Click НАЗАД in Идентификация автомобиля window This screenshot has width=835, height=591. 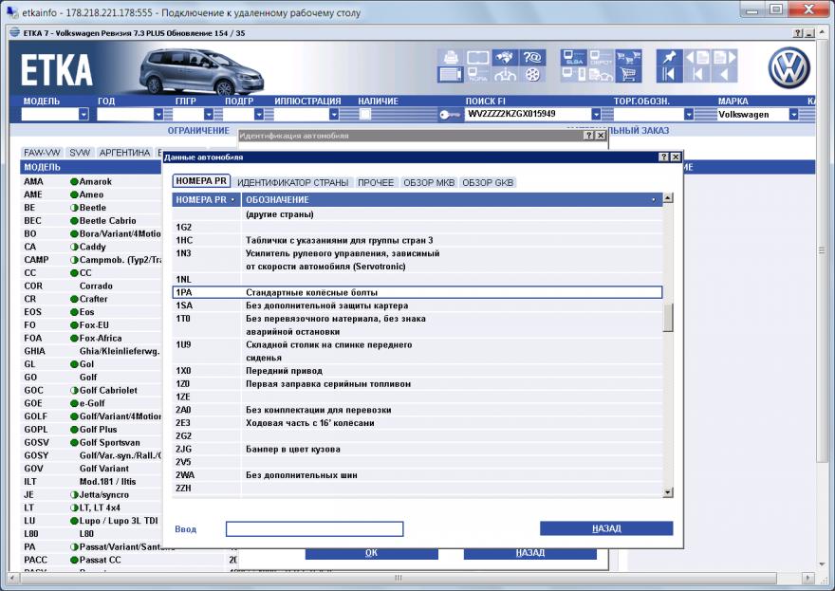coord(529,553)
